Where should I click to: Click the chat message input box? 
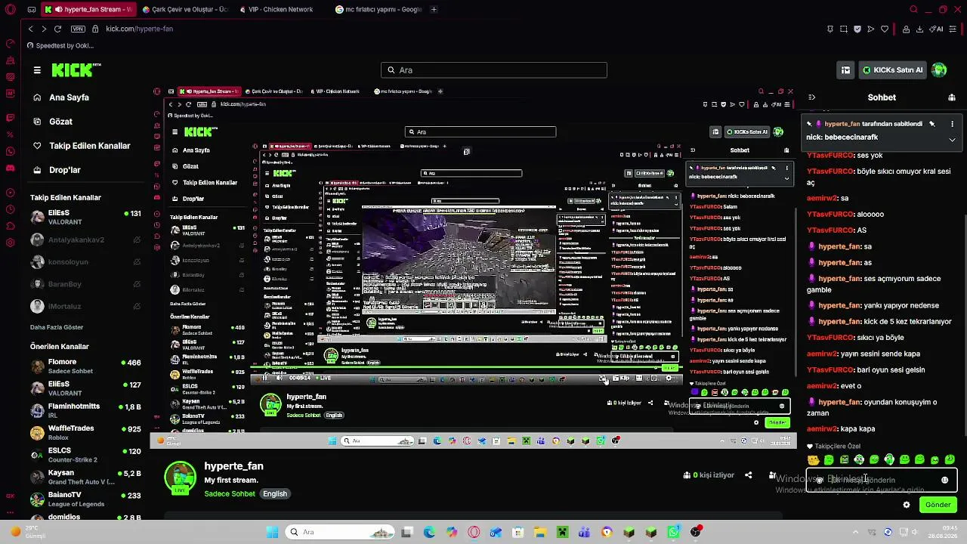881,480
